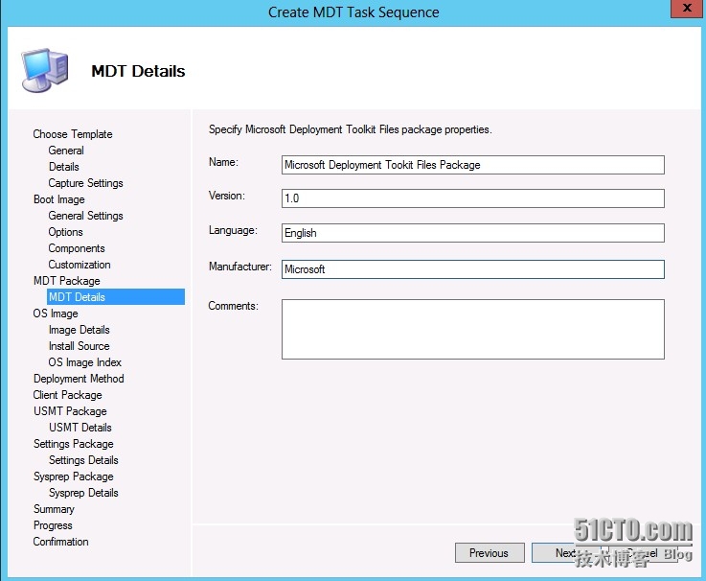Select Settings Details step

coord(83,460)
